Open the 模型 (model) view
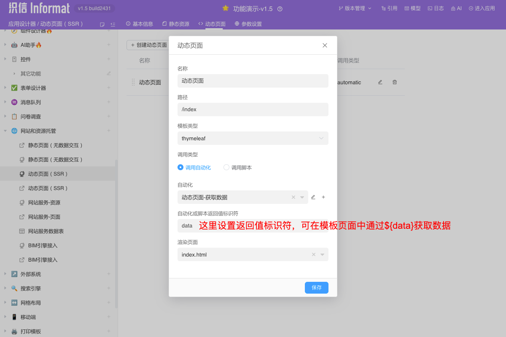Image resolution: width=506 pixels, height=337 pixels. (412, 8)
